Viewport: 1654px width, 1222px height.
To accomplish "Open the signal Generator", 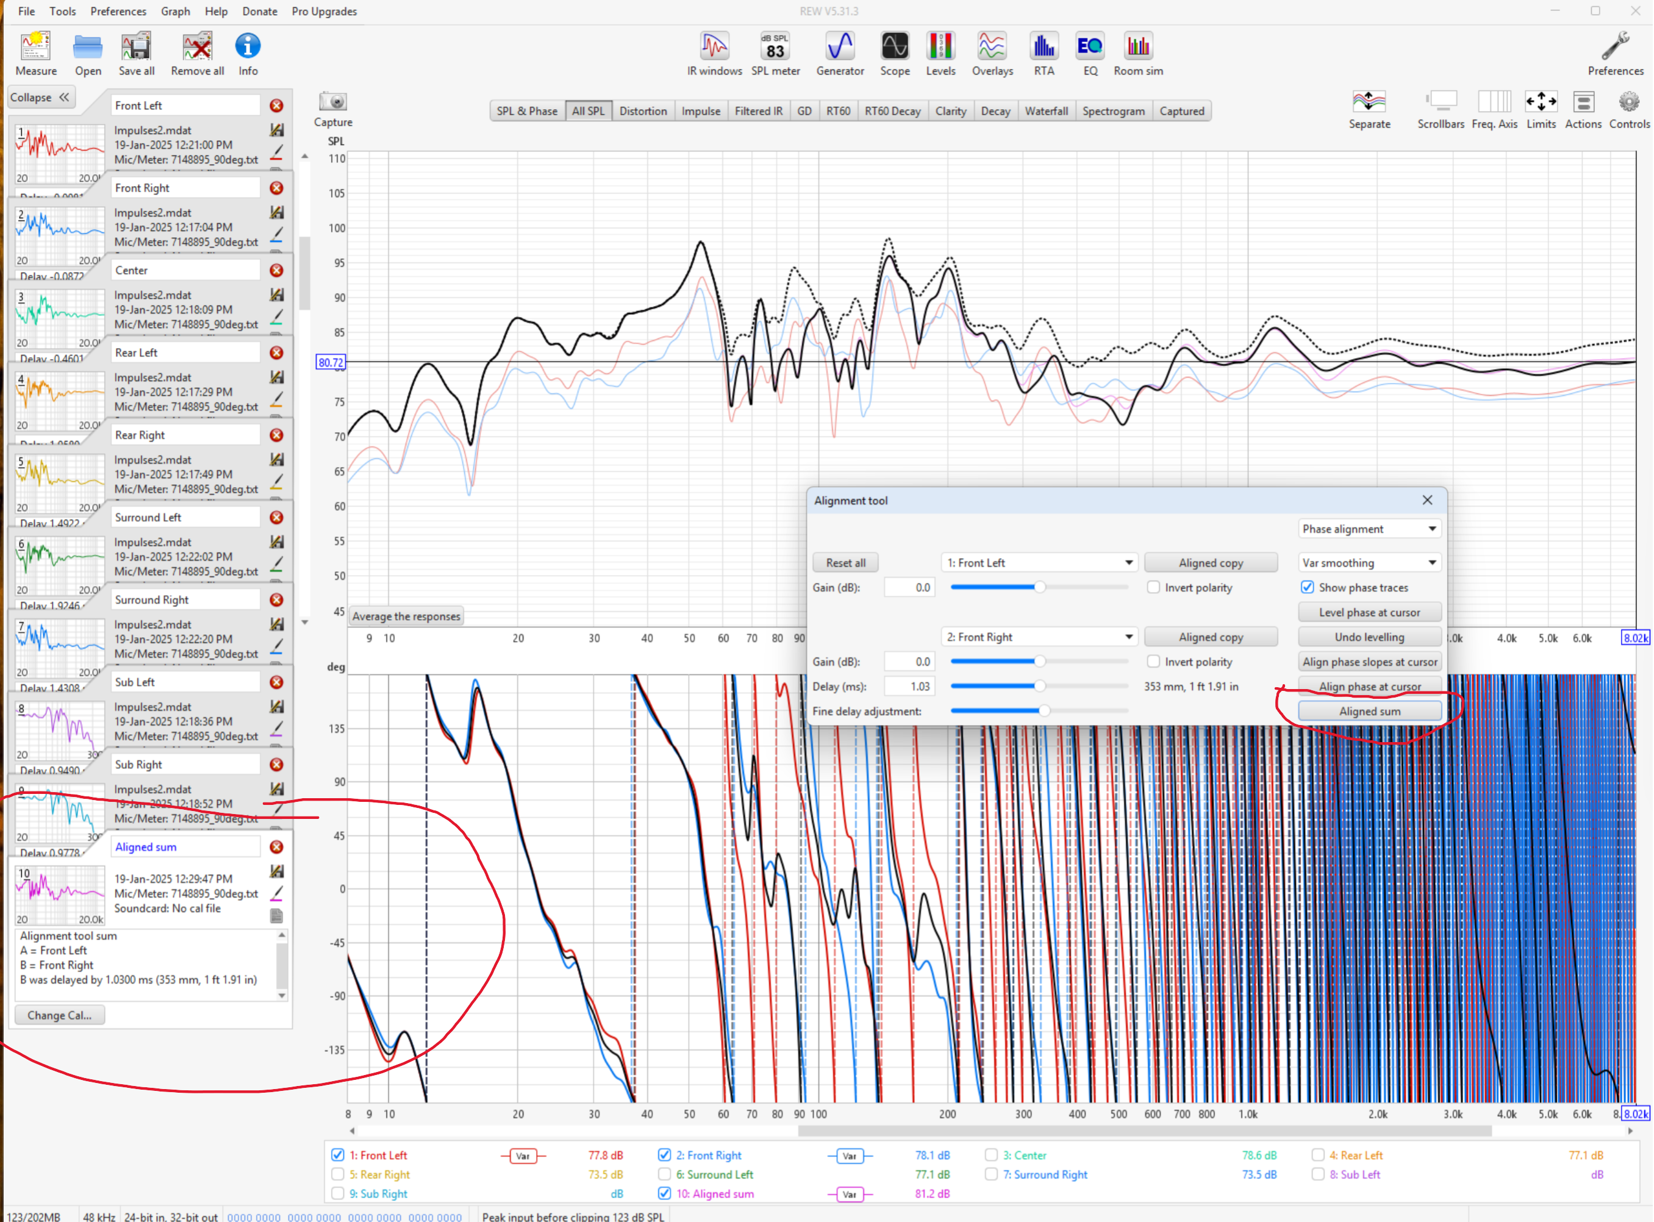I will coord(840,53).
